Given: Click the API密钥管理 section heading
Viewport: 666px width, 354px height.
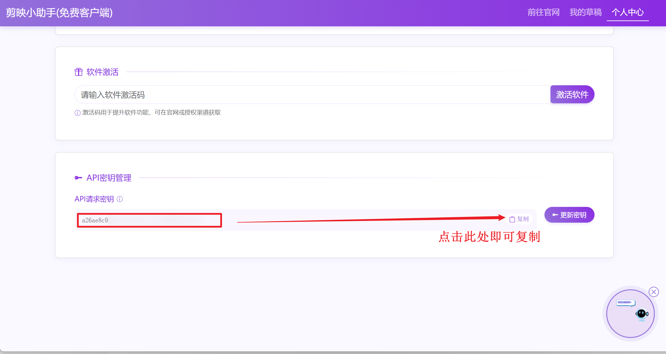Looking at the screenshot, I should coord(109,178).
